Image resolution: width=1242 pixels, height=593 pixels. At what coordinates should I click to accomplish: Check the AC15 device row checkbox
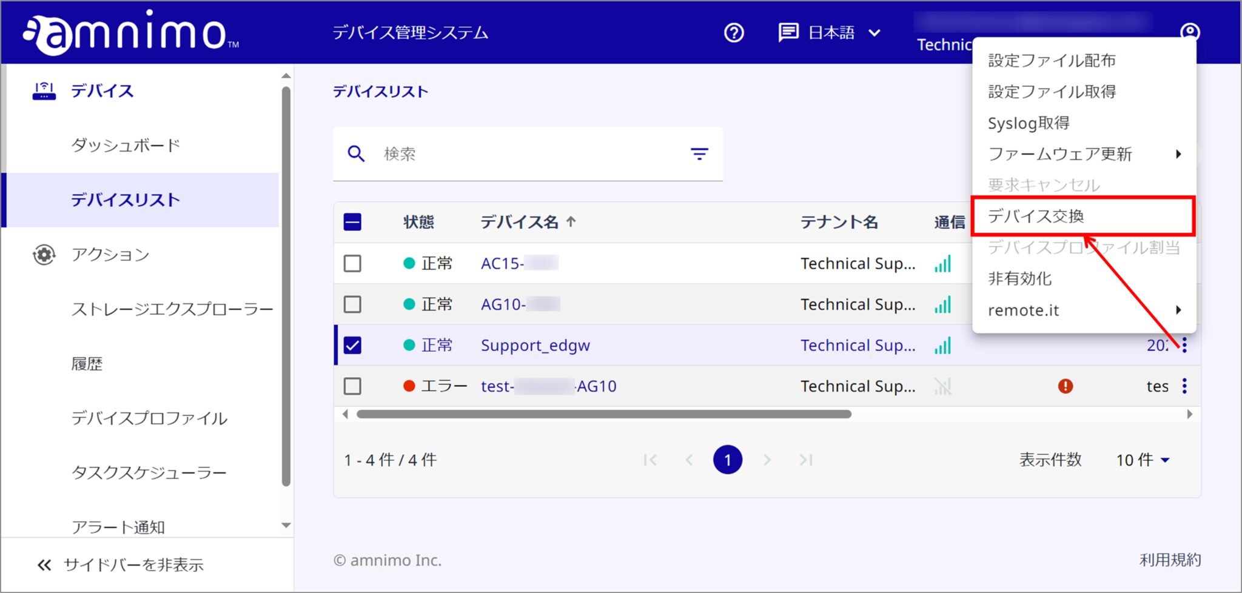coord(352,263)
